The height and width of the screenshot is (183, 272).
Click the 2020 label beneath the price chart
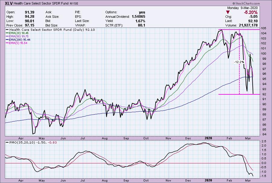coord(208,138)
